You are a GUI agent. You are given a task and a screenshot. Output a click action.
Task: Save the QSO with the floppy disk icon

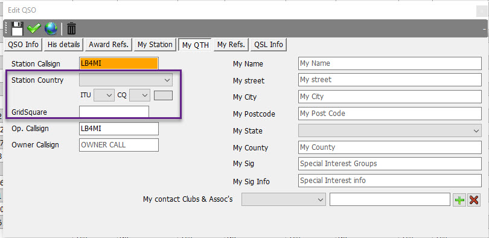[x=17, y=28]
